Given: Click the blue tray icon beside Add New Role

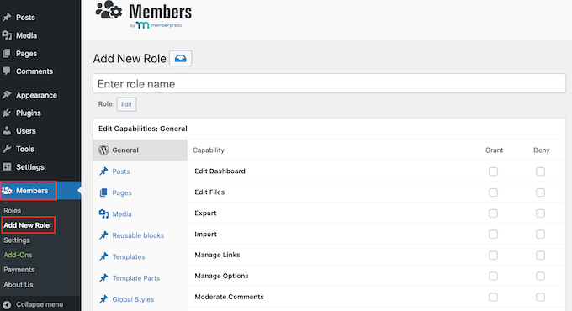Looking at the screenshot, I should 181,58.
